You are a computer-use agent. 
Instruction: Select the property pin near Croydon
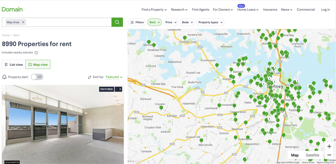(161, 108)
